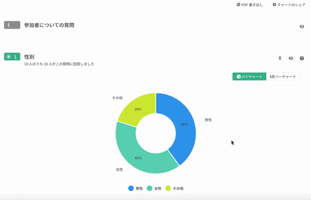Viewport: 311px width, 200px height.
Task: Click the 男性 label beside the chart
Action: point(208,120)
